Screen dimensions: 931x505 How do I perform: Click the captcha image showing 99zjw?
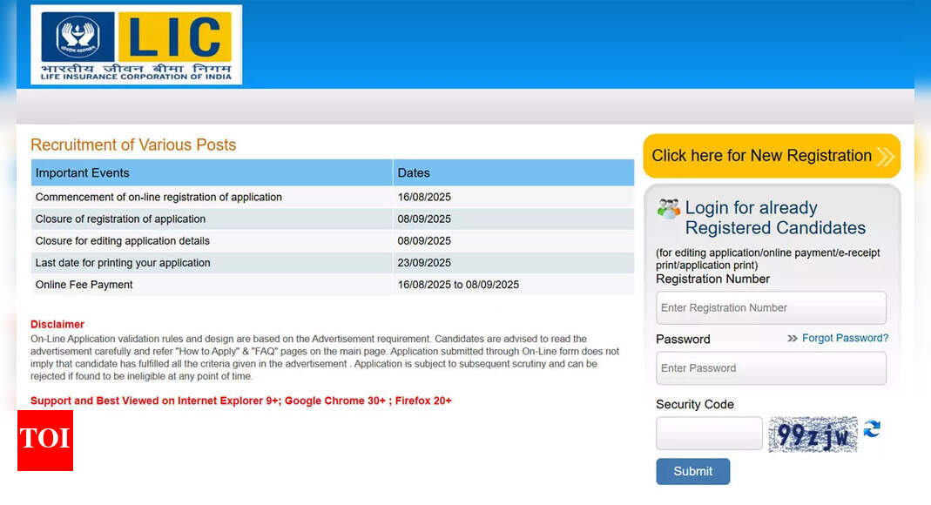coord(813,434)
